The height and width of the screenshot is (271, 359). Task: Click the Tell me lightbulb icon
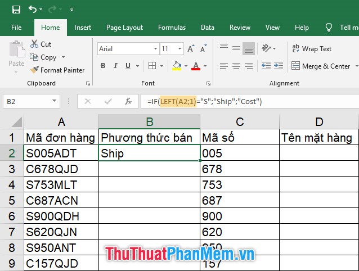(329, 28)
